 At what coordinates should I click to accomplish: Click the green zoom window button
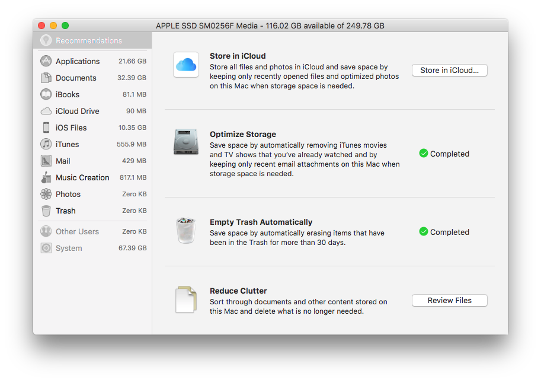[65, 26]
